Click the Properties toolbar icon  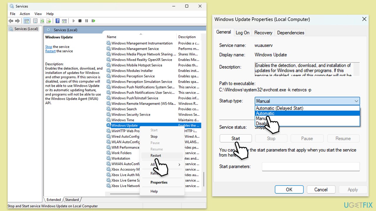point(35,21)
